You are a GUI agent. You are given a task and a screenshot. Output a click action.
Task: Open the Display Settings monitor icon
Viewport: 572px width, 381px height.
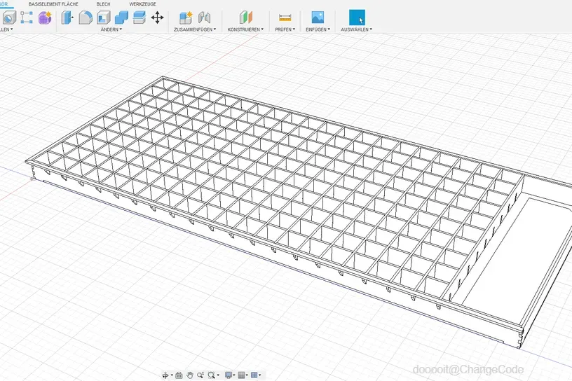[x=229, y=375]
